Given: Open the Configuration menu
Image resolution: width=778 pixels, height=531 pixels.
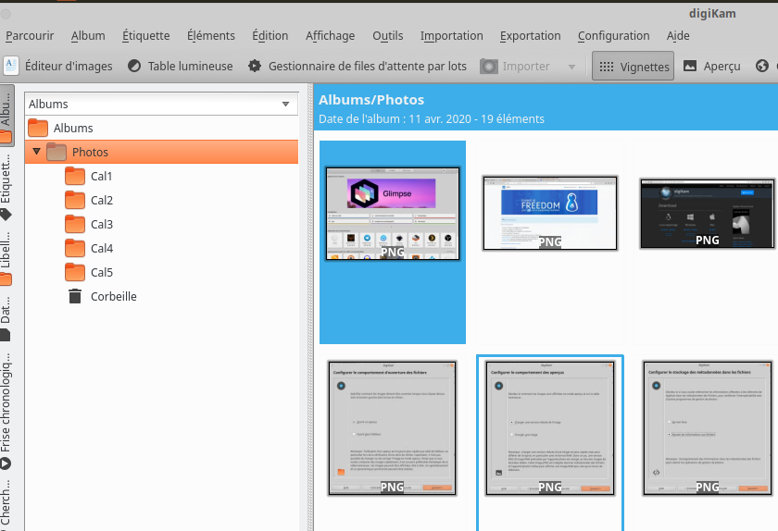Looking at the screenshot, I should [x=613, y=36].
